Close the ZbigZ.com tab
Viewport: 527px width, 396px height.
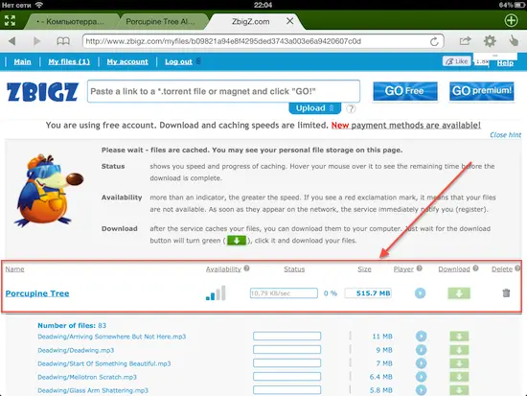[290, 21]
